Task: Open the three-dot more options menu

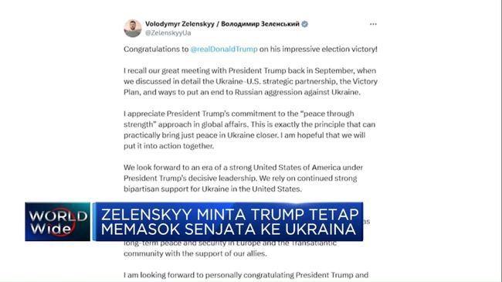Action: tap(373, 24)
